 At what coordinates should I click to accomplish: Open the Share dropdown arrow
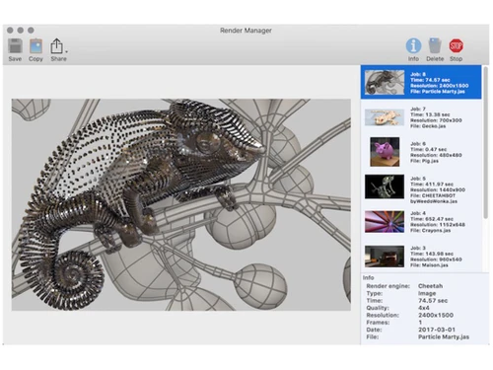point(67,51)
